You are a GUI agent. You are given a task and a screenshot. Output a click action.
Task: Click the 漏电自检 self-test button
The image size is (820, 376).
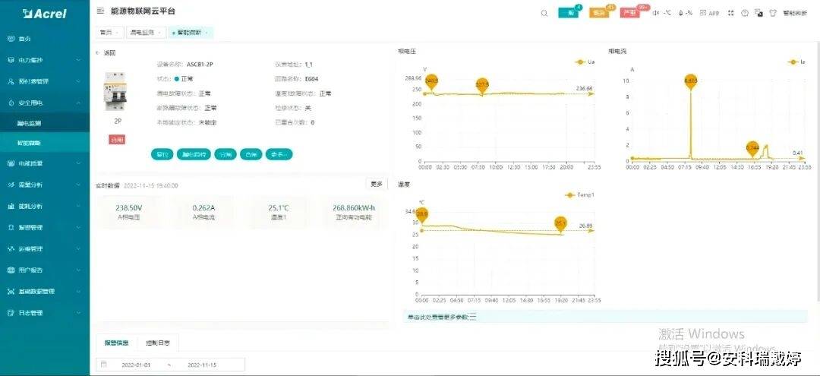click(x=194, y=154)
